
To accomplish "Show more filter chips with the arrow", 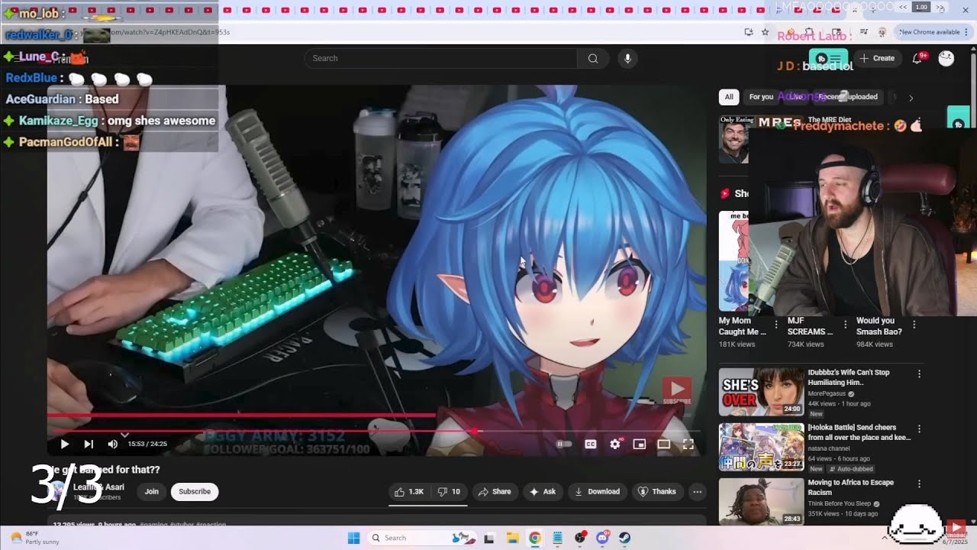I will click(x=911, y=98).
